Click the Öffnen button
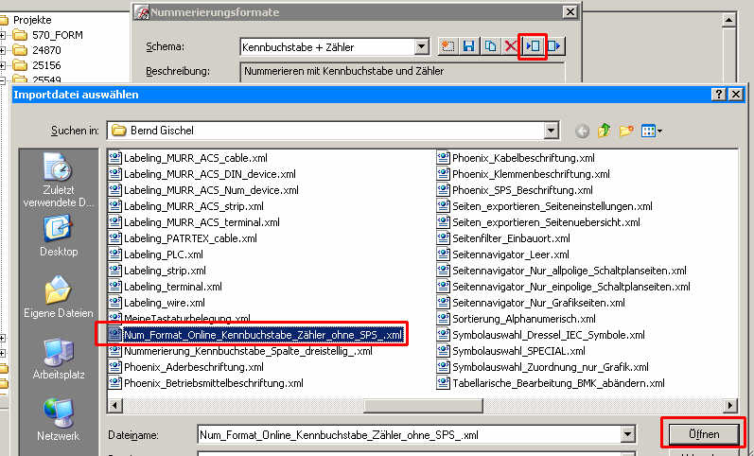The width and height of the screenshot is (754, 456). (704, 434)
